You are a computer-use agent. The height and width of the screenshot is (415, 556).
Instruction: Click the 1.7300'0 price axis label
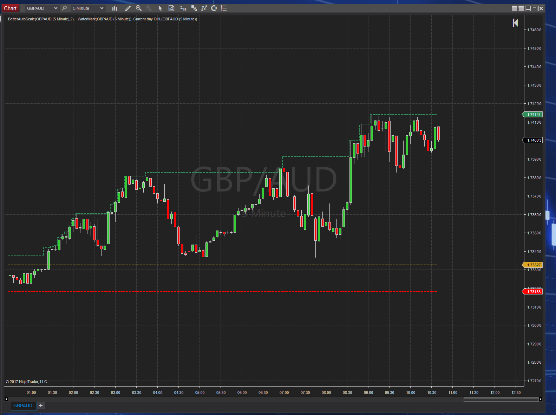point(534,325)
